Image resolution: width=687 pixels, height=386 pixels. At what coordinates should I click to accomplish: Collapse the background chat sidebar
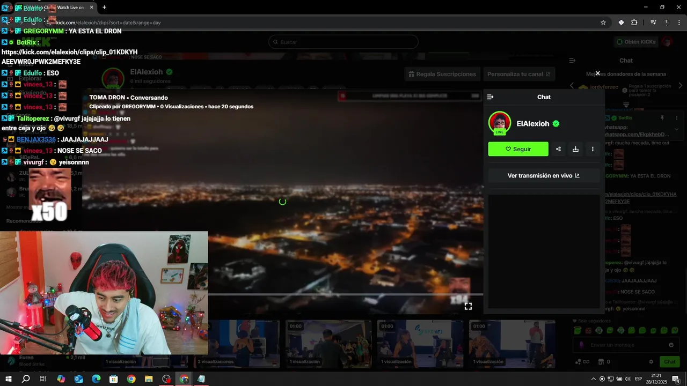(x=572, y=61)
